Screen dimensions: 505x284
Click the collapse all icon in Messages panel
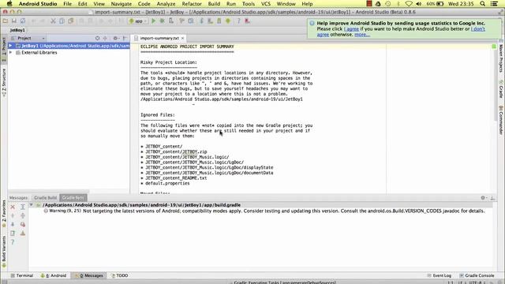[23, 215]
